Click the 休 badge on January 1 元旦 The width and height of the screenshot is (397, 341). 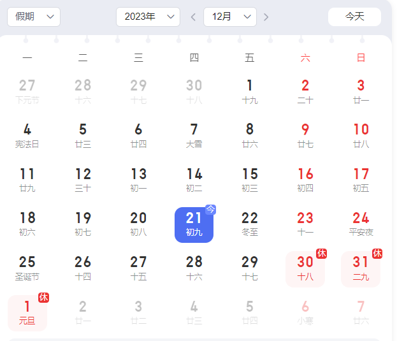(43, 298)
